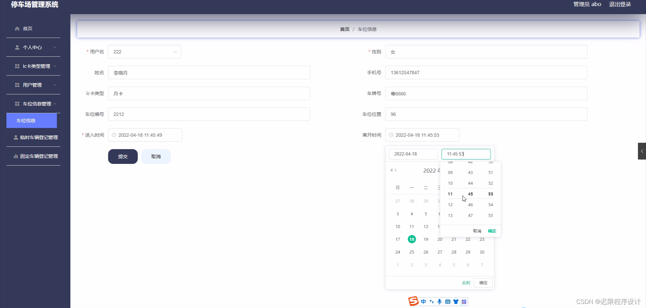Click the IME punctuation toggle icon

click(432, 302)
